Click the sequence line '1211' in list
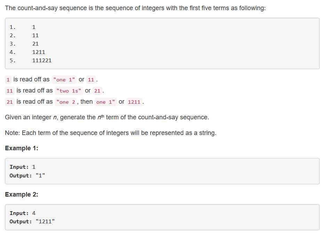Viewport: 326px width, 239px height. [27, 52]
